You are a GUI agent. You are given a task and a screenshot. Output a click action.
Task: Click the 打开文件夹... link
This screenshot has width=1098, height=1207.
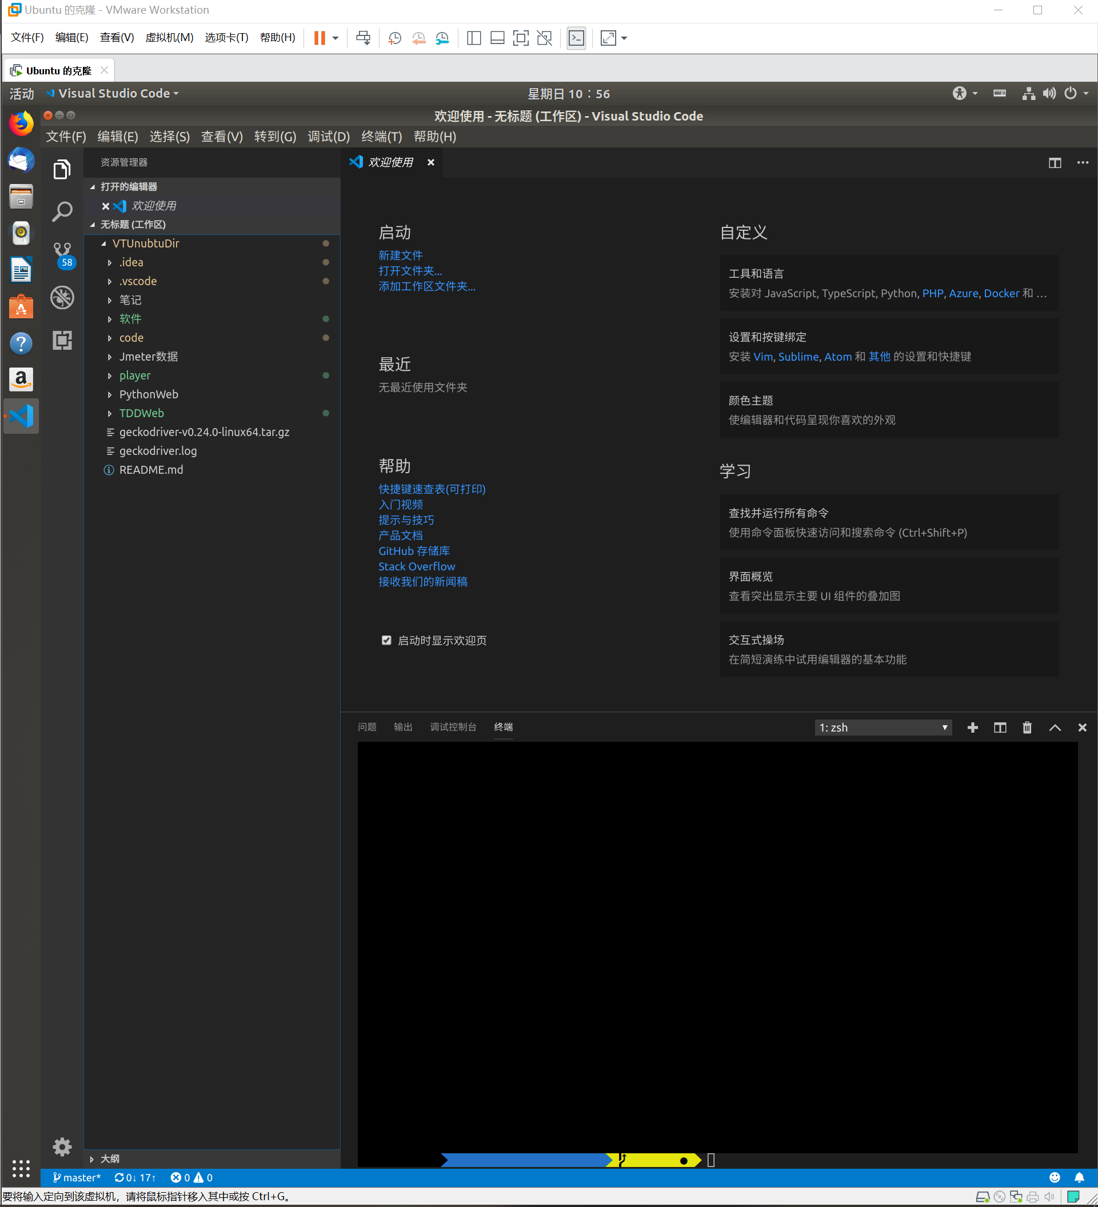[x=410, y=271]
